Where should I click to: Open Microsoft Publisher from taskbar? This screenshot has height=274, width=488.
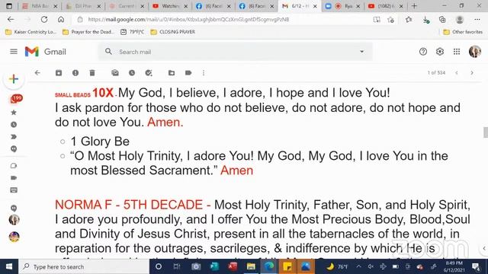(x=214, y=266)
